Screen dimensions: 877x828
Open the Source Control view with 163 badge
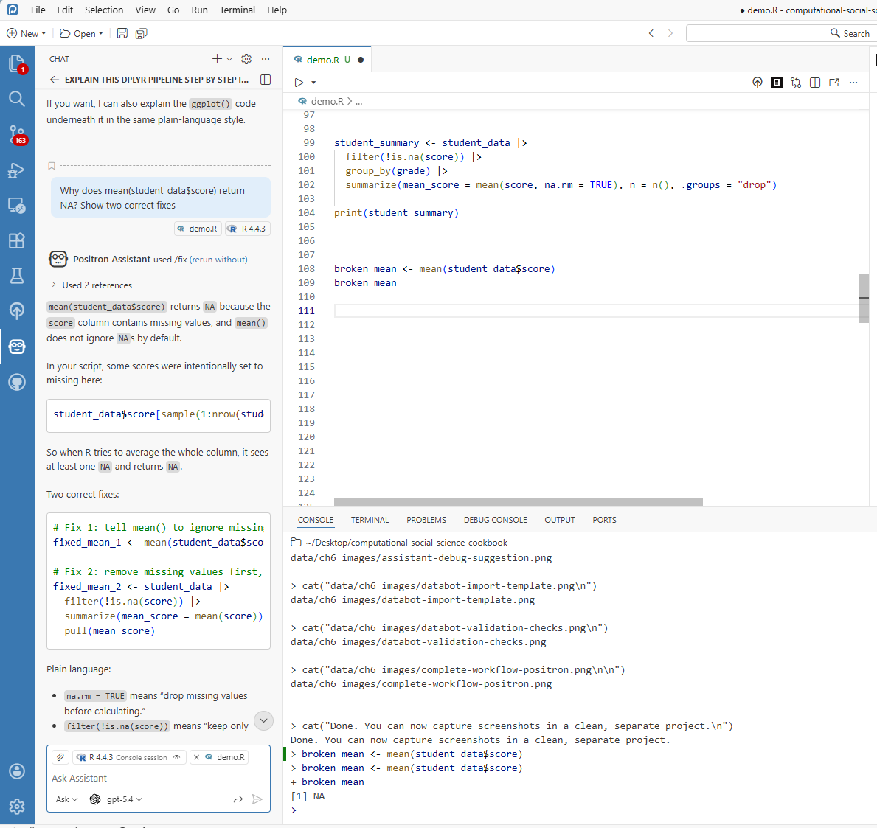[16, 134]
